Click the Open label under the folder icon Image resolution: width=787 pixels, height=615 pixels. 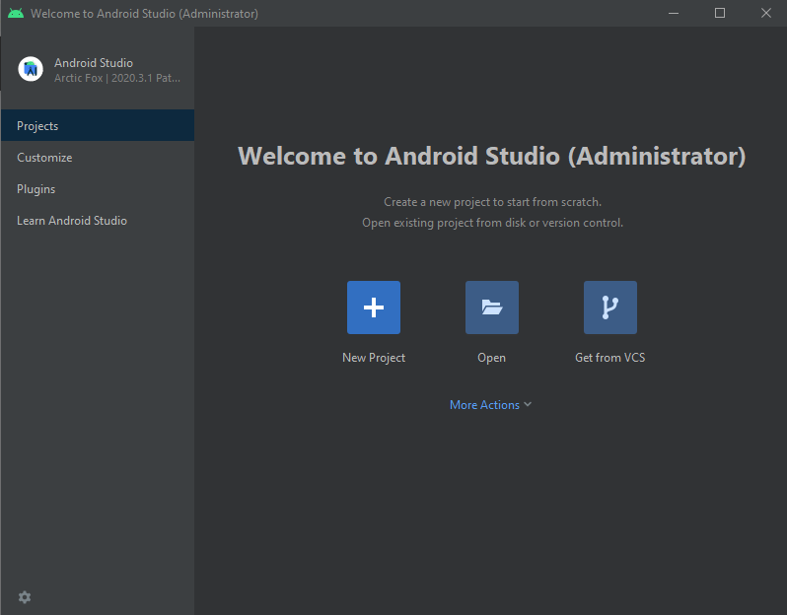coord(491,358)
